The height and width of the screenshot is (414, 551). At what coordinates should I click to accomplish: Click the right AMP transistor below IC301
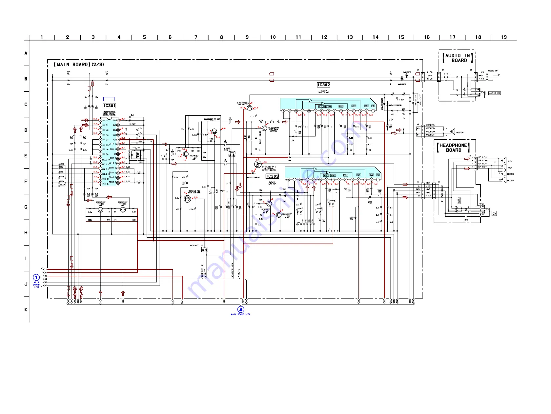[x=123, y=209]
